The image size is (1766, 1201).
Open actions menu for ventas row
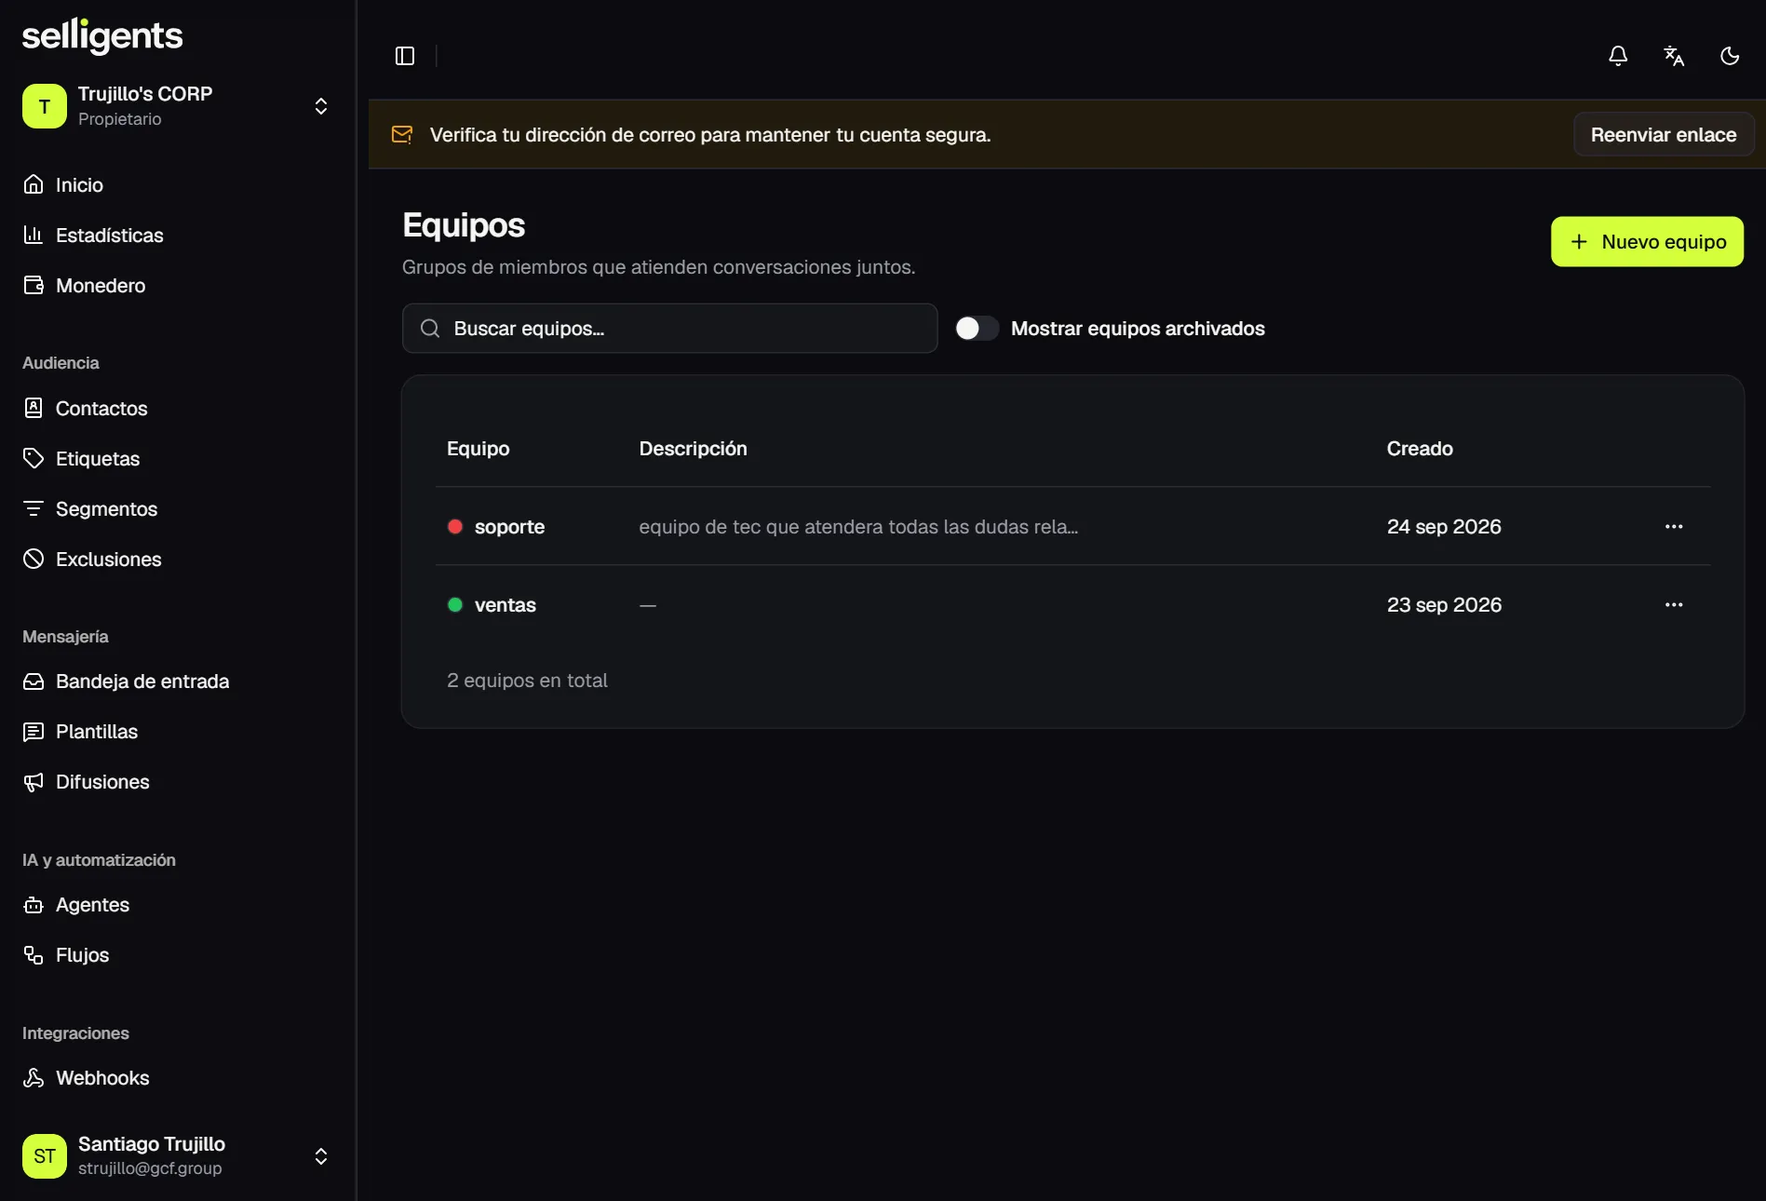[1674, 604]
